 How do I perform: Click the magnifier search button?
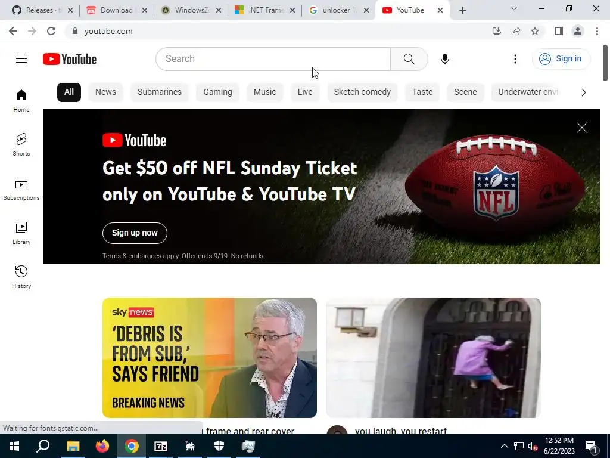[409, 59]
